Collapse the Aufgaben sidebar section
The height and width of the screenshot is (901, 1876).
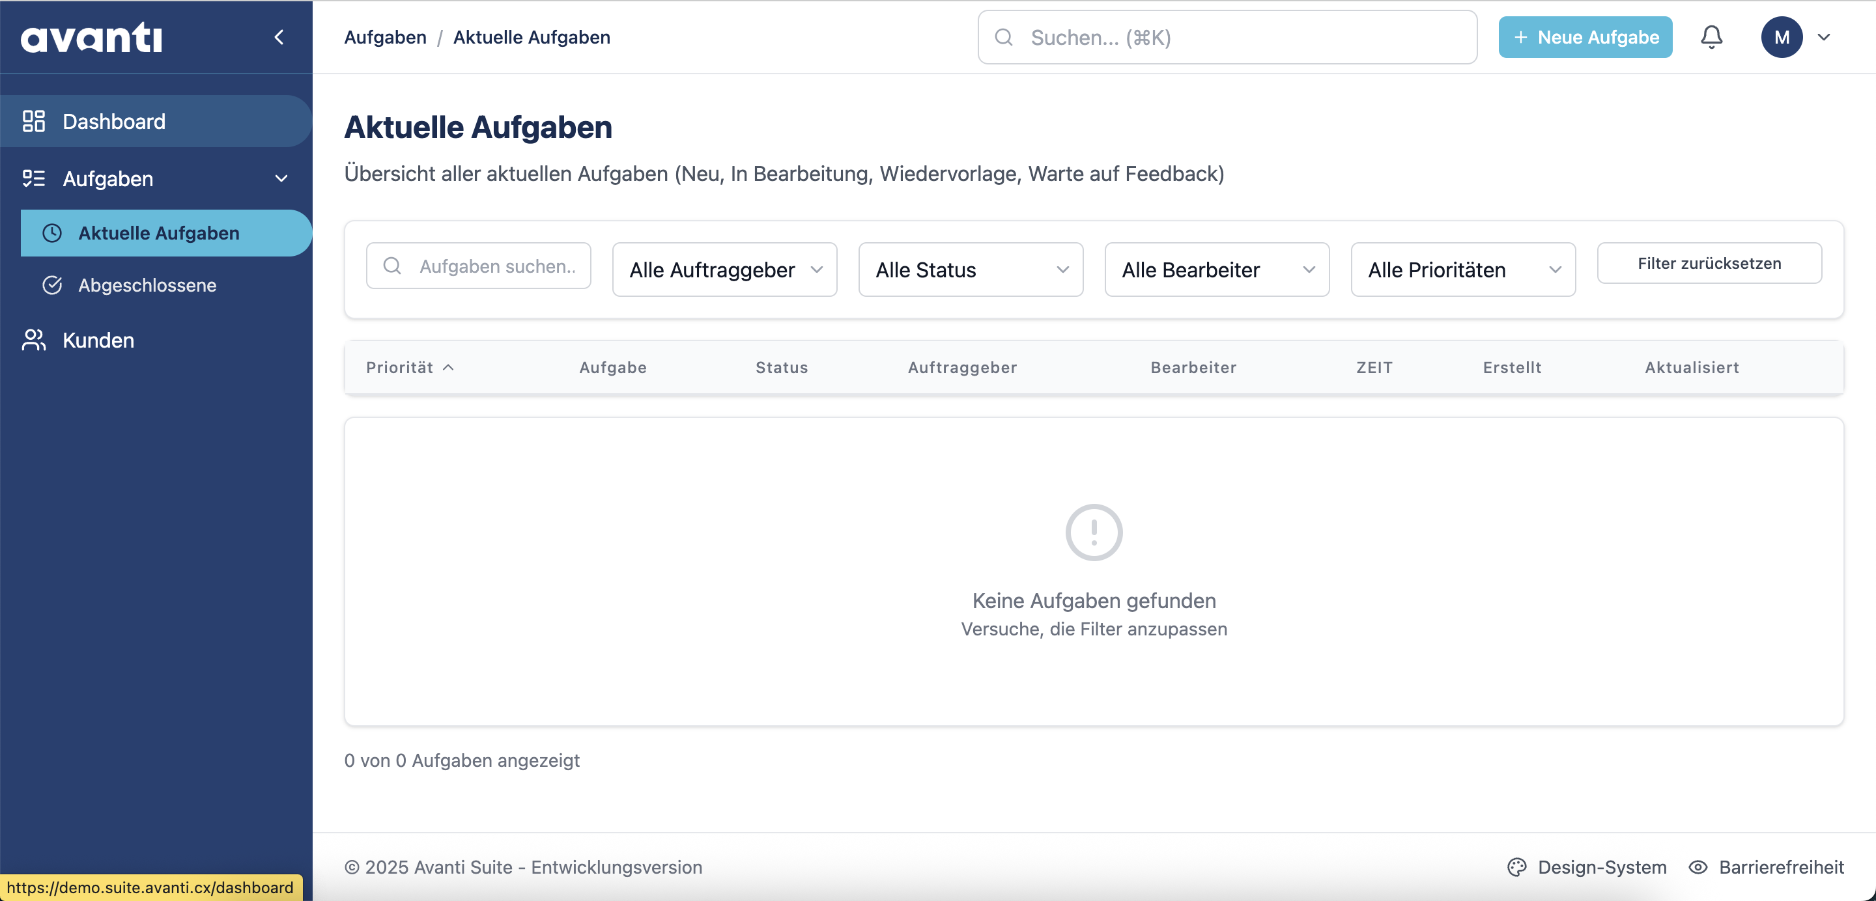click(x=281, y=179)
